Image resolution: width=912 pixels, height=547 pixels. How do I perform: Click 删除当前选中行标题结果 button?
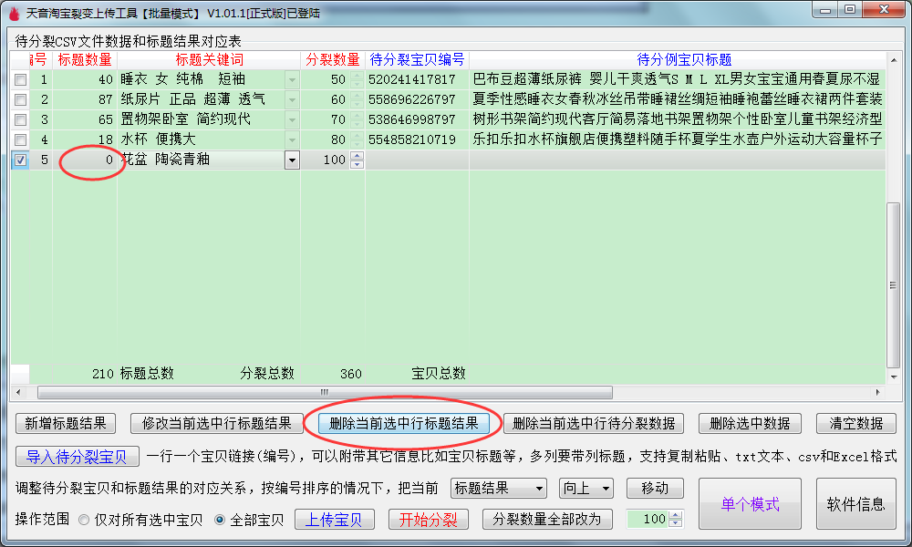pyautogui.click(x=403, y=423)
